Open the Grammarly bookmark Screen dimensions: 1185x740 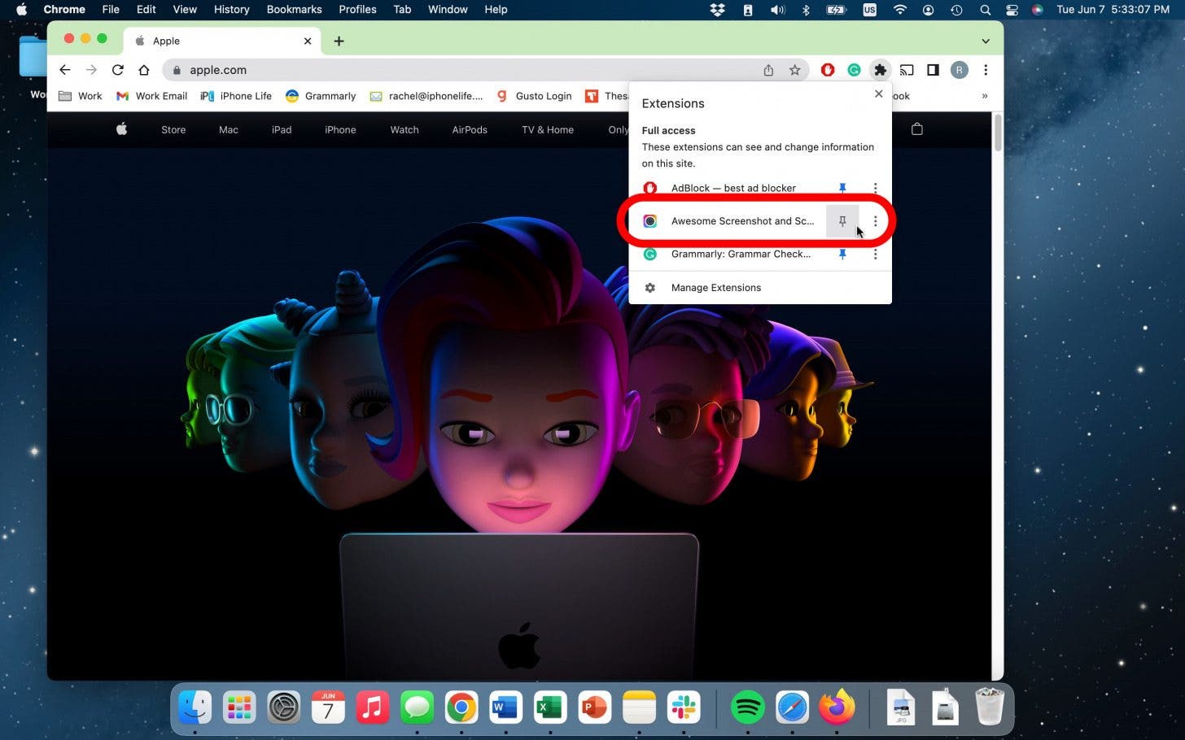[321, 96]
